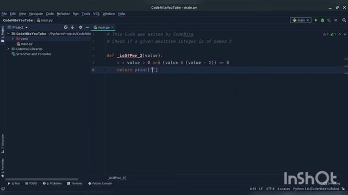Toggle the Structure side tab
The height and width of the screenshot is (195, 348).
coord(3,144)
